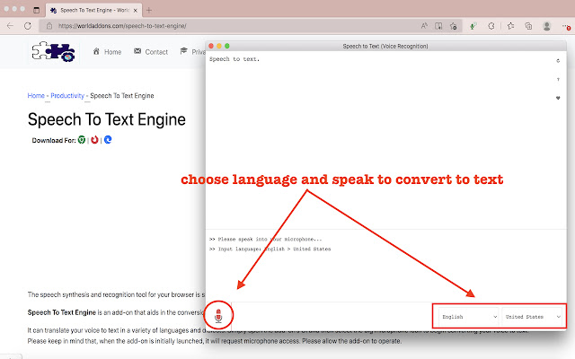Go back with the browser back arrow
The height and width of the screenshot is (359, 575).
(x=10, y=26)
